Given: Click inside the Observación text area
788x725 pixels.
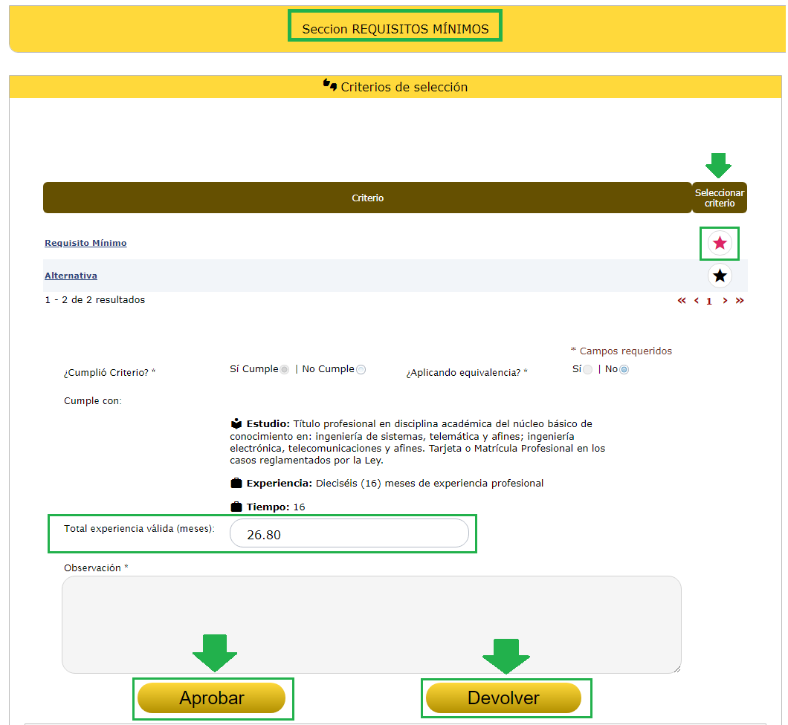Looking at the screenshot, I should click(371, 624).
